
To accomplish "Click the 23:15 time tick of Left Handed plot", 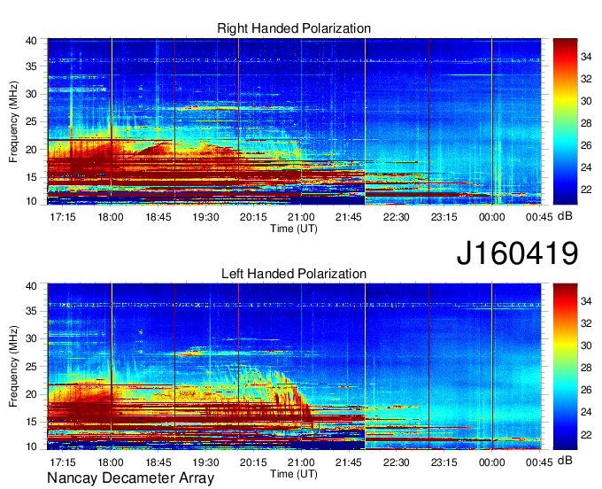I will (x=444, y=462).
